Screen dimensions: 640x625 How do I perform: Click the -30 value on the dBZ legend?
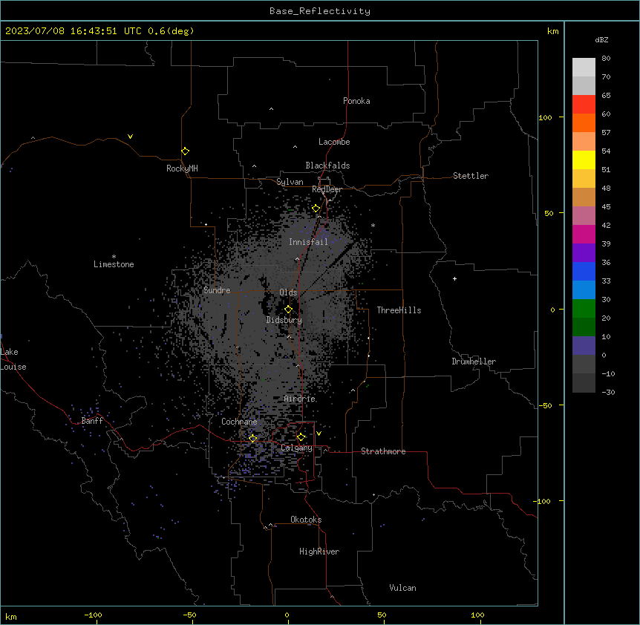[608, 393]
